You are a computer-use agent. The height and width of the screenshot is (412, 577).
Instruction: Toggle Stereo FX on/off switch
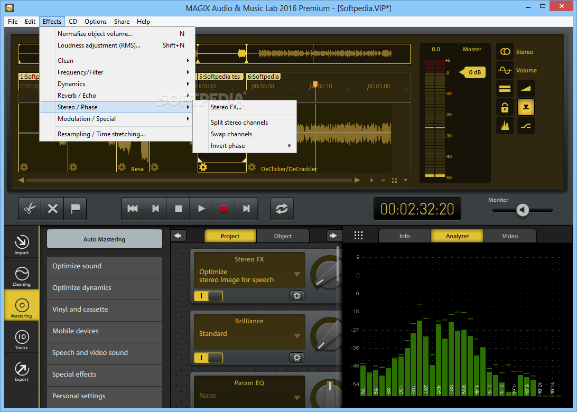(x=208, y=296)
